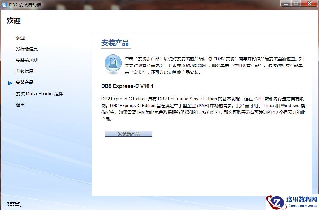
Task: Close the DB2 安装启动板 window
Action: tap(309, 4)
